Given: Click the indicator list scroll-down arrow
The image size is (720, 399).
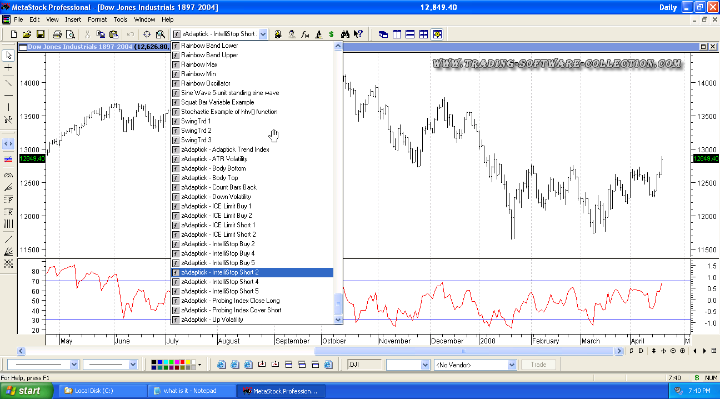Looking at the screenshot, I should point(338,320).
